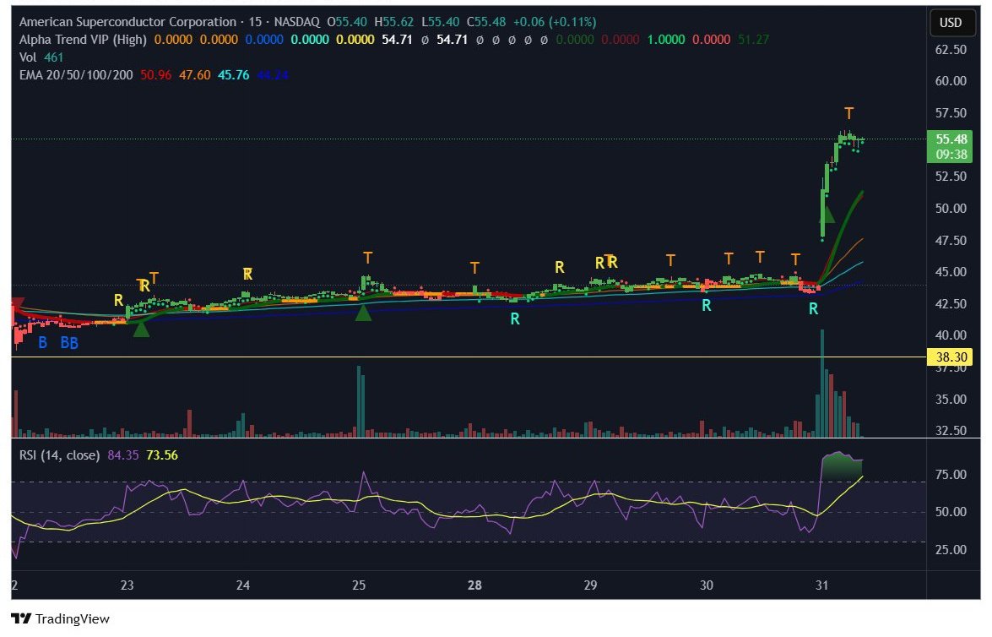Click the tallest volume bar on date 31

821,383
